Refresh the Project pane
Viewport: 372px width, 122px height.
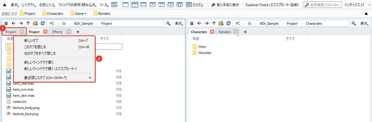pos(43,24)
